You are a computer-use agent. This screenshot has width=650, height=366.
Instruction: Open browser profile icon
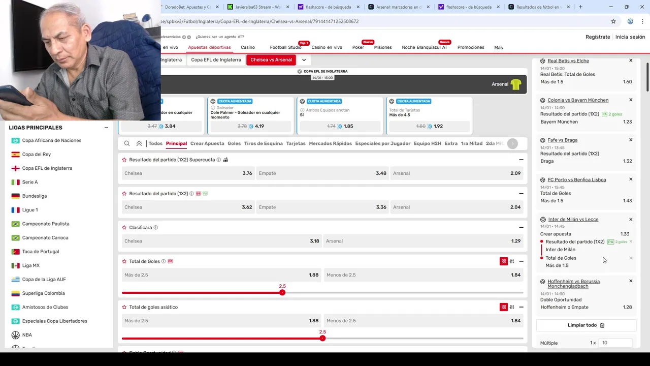pyautogui.click(x=630, y=21)
